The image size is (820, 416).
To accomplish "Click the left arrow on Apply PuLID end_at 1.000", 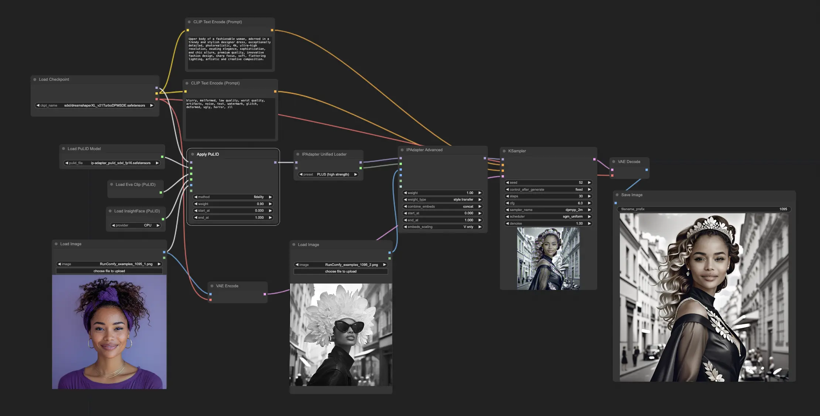I will (x=196, y=218).
